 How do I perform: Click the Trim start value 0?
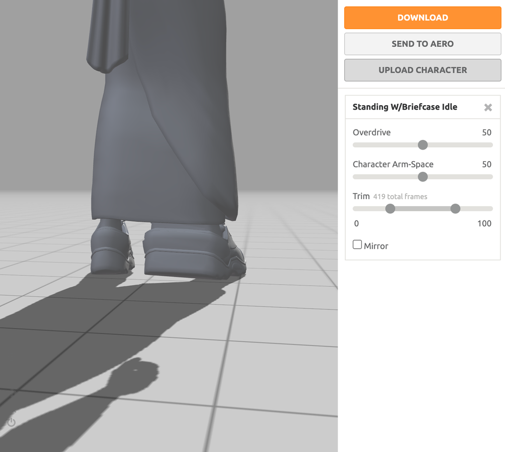pos(356,223)
